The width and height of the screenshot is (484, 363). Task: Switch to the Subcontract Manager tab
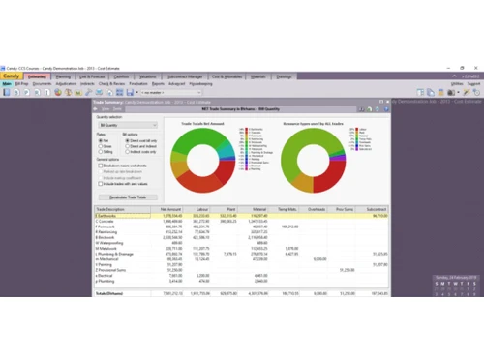click(x=185, y=76)
